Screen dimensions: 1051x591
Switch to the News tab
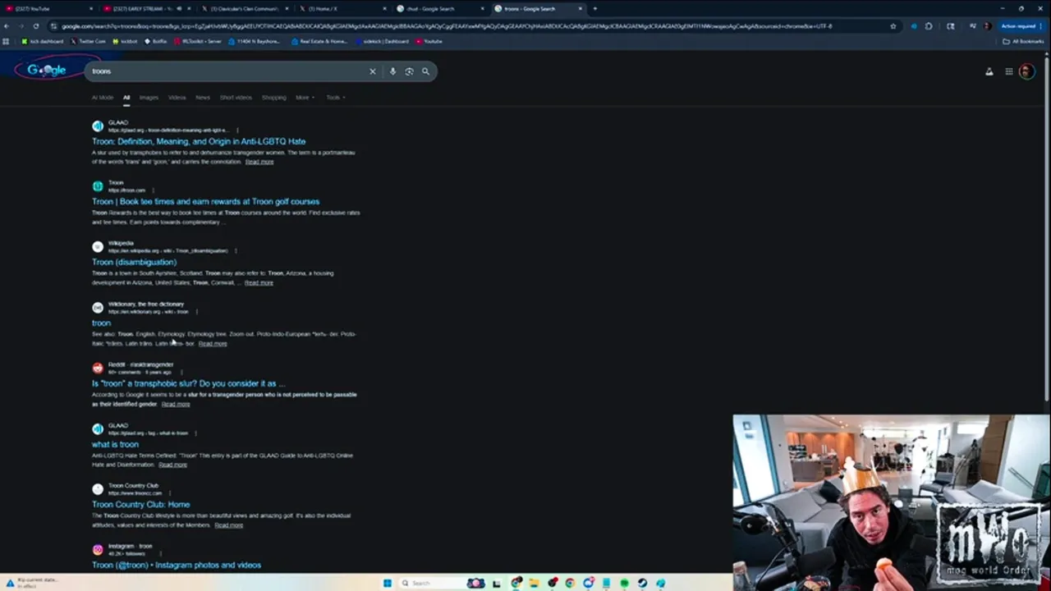tap(203, 98)
